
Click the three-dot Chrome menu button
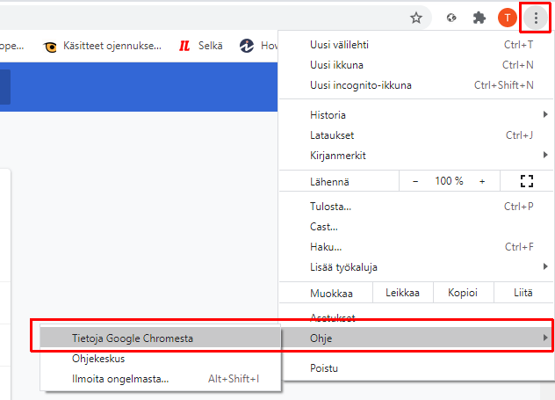(535, 17)
